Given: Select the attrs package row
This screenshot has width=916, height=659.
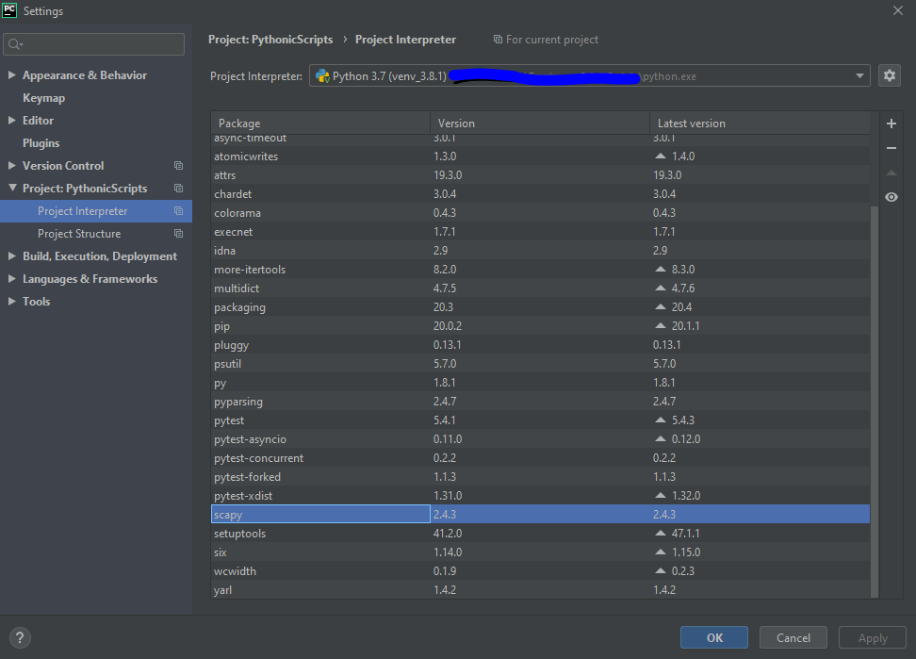Looking at the screenshot, I should (x=540, y=175).
